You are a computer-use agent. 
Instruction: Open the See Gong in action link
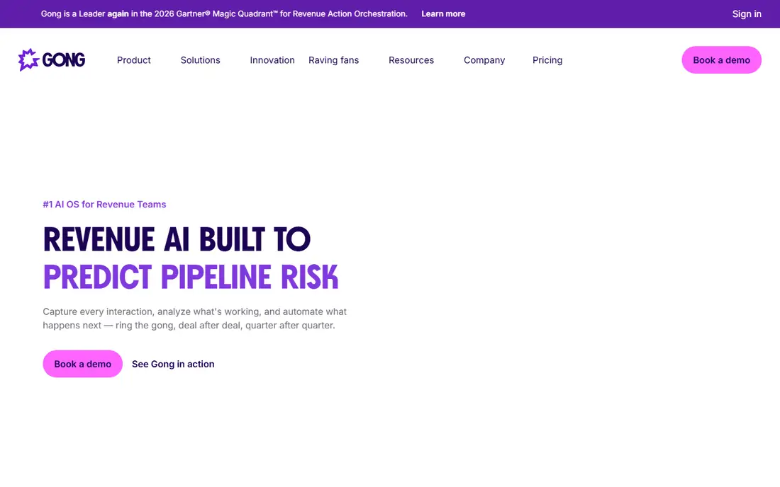(x=173, y=364)
